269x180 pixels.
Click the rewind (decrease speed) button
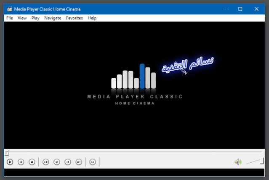[x=57, y=162]
